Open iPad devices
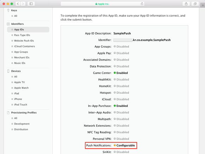This screenshot has width=205, height=154. point(17,93)
